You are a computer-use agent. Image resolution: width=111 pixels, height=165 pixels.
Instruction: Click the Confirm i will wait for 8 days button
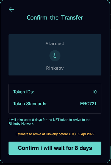pyautogui.click(x=55, y=148)
